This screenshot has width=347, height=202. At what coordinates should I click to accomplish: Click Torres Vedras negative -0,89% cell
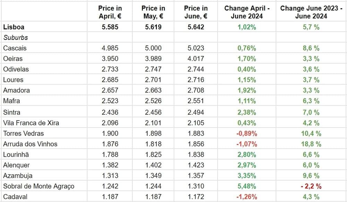[247, 133]
